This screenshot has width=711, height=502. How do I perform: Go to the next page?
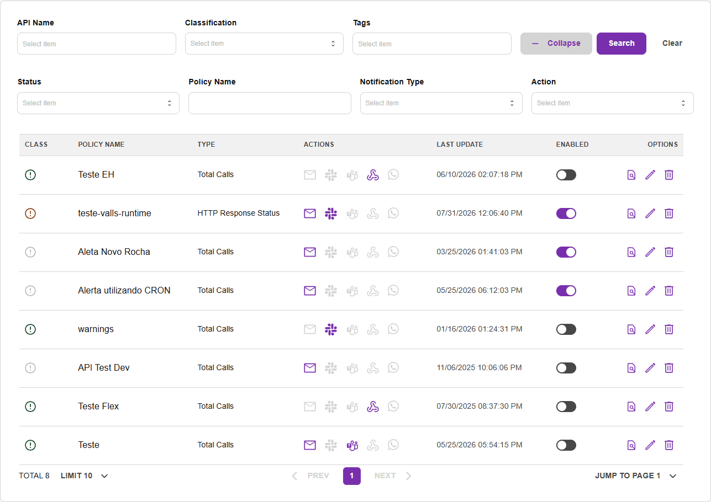click(393, 476)
